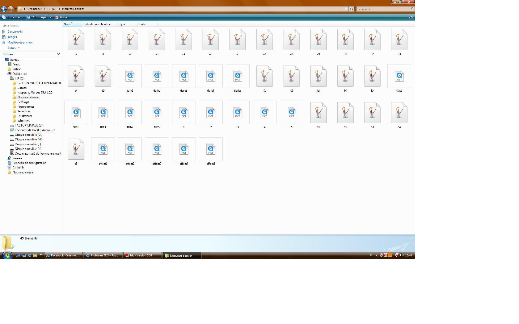Expand the Ordinateur breadcrumb arrow
The width and height of the screenshot is (519, 324).
[44, 9]
